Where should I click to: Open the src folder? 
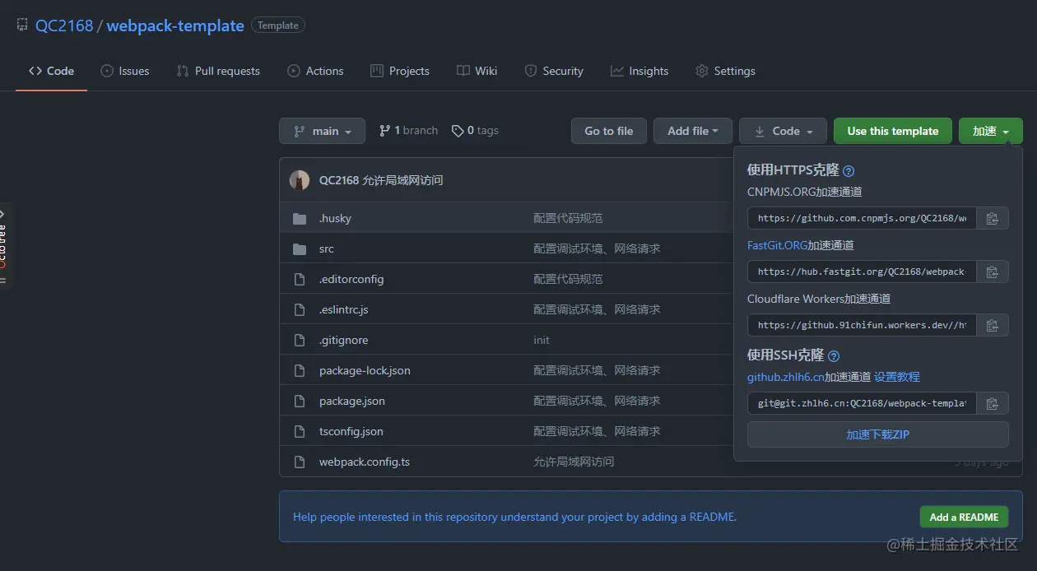tap(327, 248)
